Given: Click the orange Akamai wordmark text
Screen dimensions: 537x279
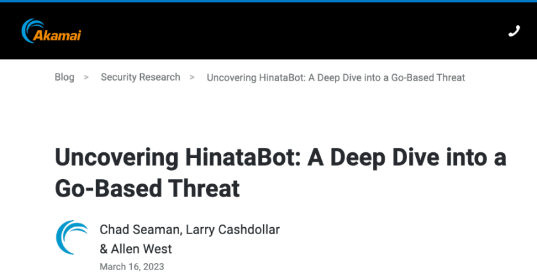Looking at the screenshot, I should point(60,35).
